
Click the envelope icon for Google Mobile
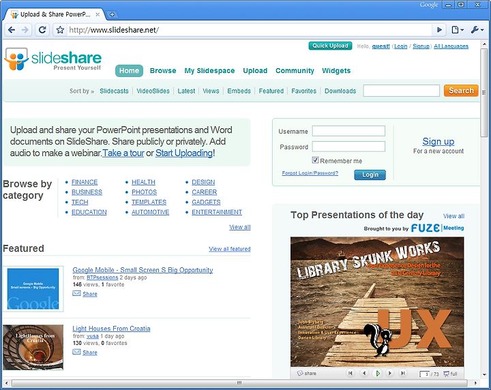pyautogui.click(x=76, y=293)
